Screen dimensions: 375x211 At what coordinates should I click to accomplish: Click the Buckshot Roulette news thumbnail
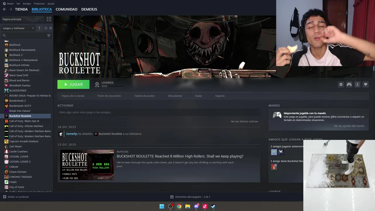(x=87, y=165)
